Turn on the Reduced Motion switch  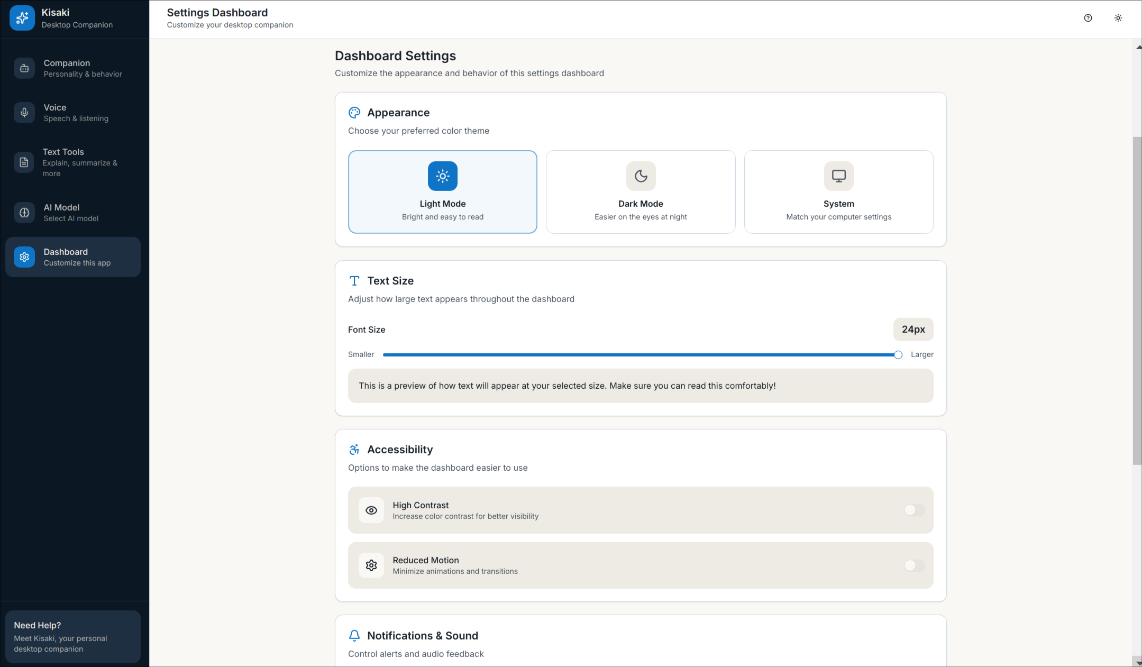pyautogui.click(x=914, y=565)
